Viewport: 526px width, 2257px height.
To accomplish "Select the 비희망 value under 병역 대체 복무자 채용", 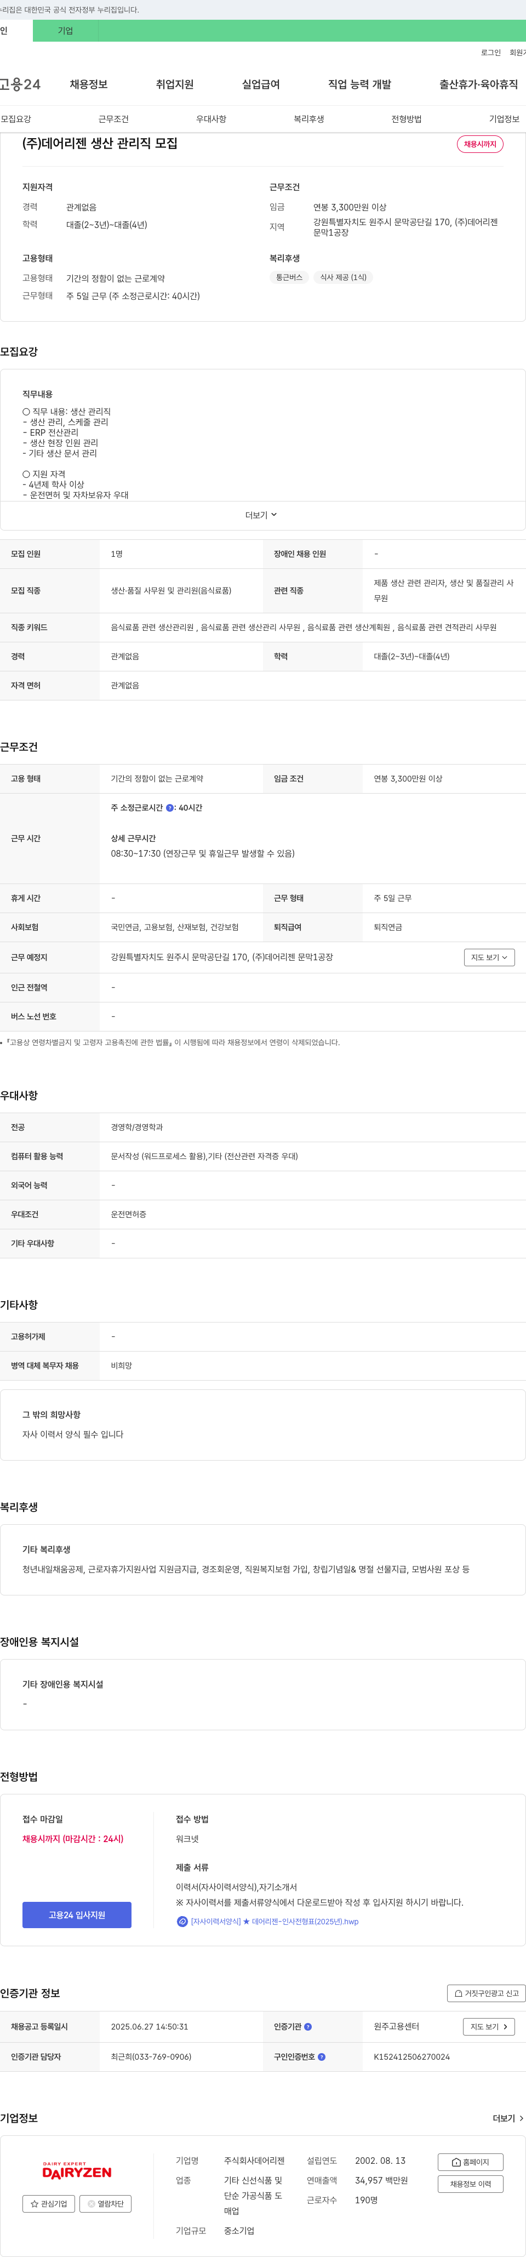I will click(x=122, y=1366).
